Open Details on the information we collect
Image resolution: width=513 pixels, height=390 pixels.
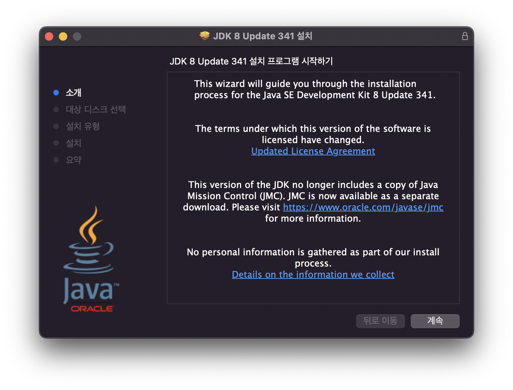[x=313, y=275]
